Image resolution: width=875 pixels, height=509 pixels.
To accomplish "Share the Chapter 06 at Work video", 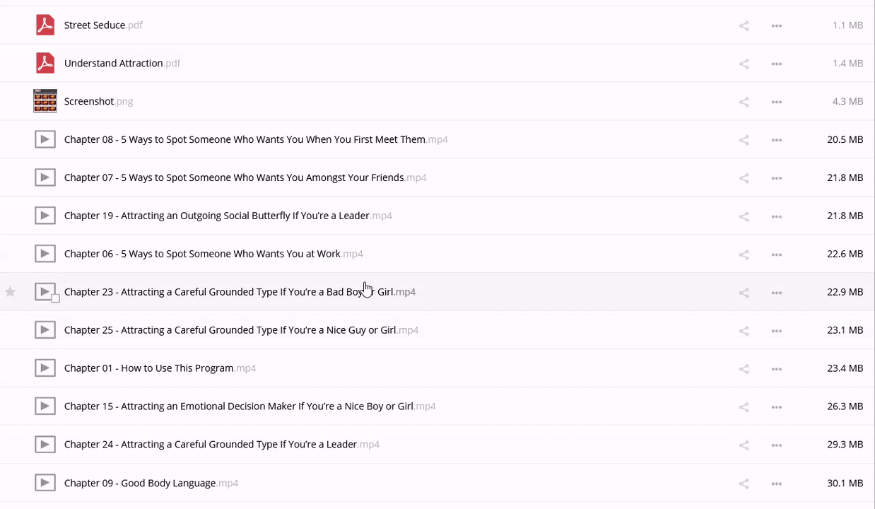I will pos(744,255).
